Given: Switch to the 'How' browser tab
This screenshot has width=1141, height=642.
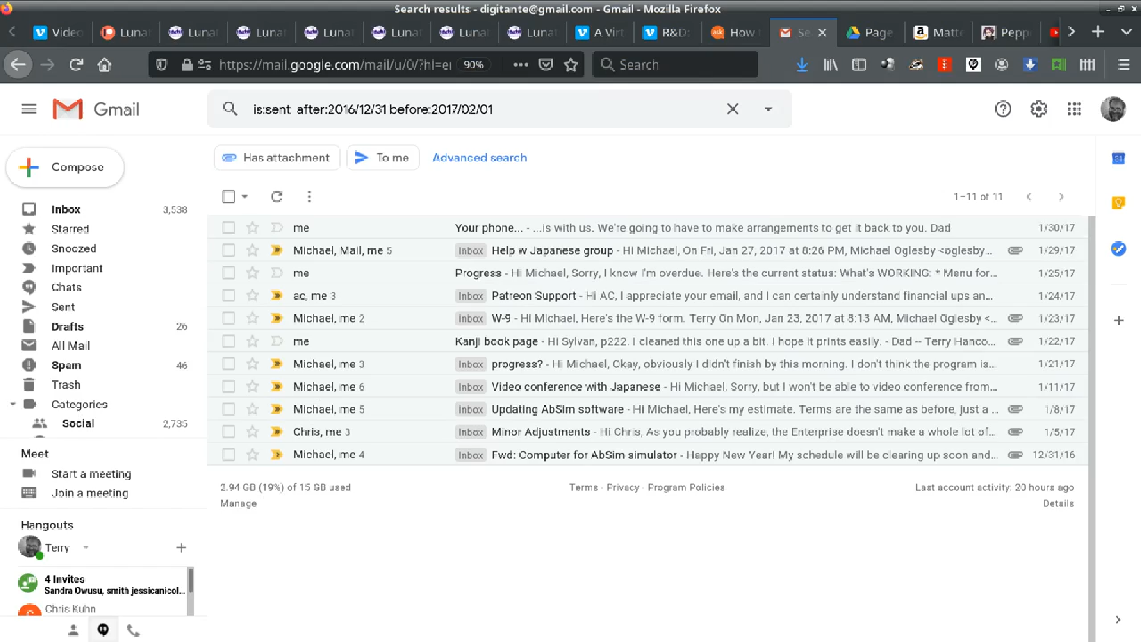Looking at the screenshot, I should (x=734, y=33).
